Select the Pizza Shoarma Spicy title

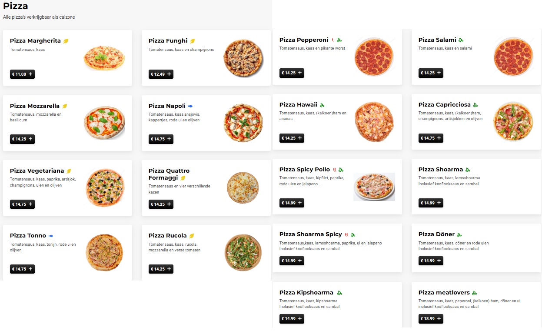pyautogui.click(x=311, y=234)
